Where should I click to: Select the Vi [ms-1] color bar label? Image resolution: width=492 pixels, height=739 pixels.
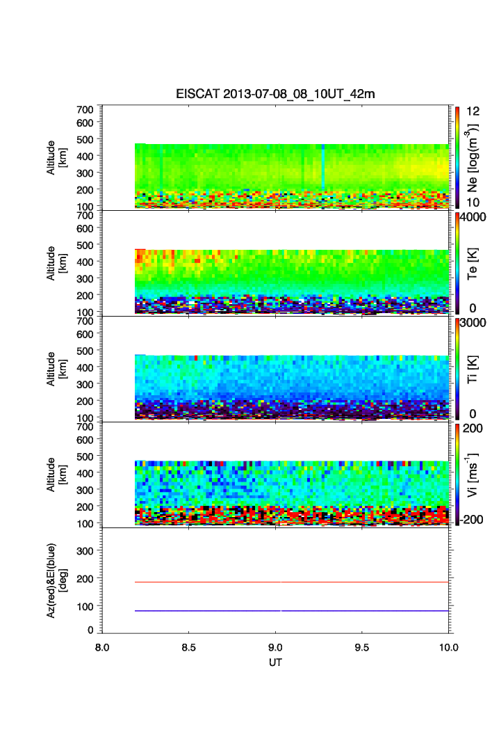(x=473, y=475)
